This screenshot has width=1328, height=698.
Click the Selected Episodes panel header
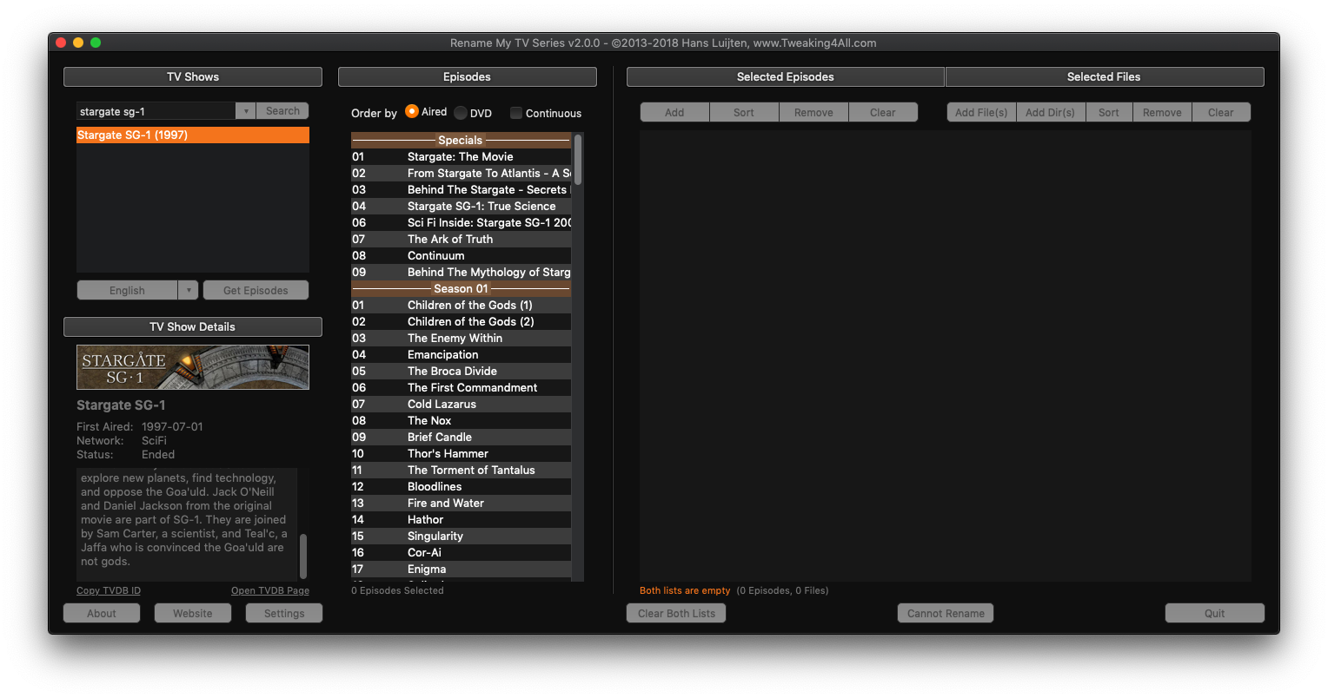786,76
